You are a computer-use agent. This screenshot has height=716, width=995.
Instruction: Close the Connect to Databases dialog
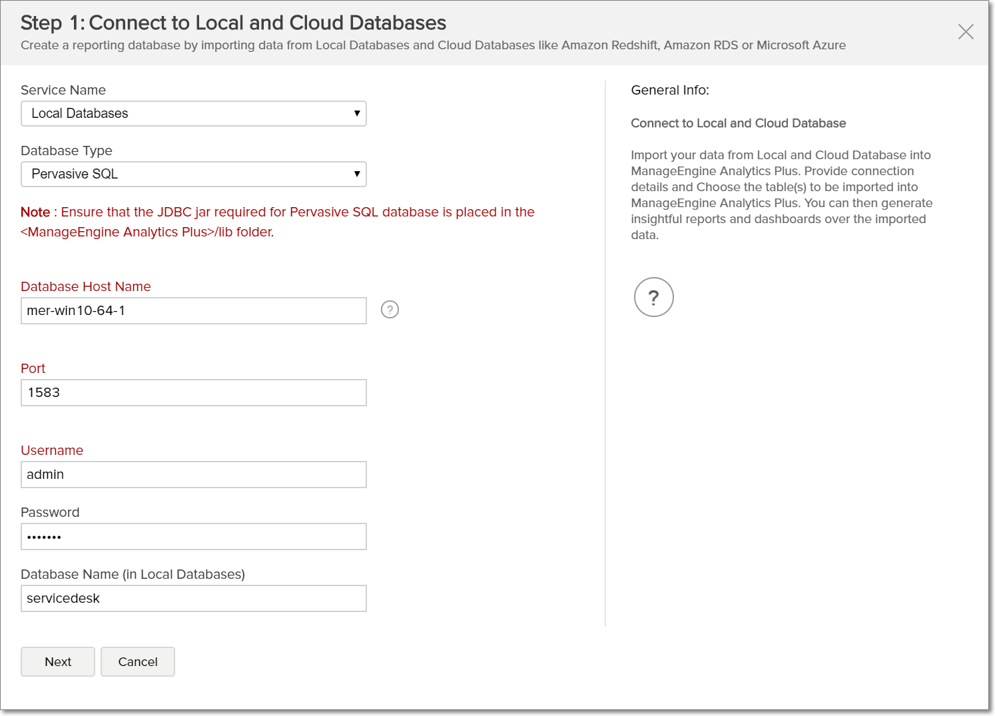[x=966, y=31]
